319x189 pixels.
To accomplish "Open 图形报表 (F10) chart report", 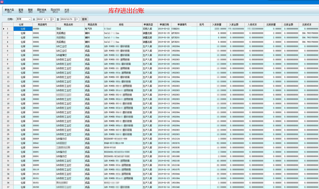I will [x=42, y=11].
